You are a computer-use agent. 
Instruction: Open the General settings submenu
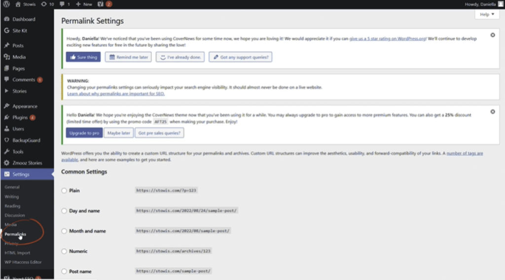click(x=12, y=187)
